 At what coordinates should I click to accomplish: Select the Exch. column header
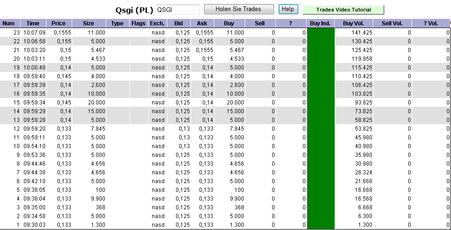[x=157, y=23]
